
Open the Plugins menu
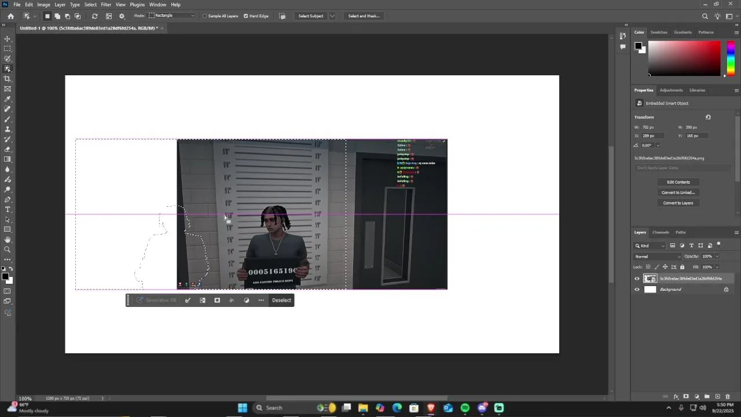pyautogui.click(x=137, y=5)
